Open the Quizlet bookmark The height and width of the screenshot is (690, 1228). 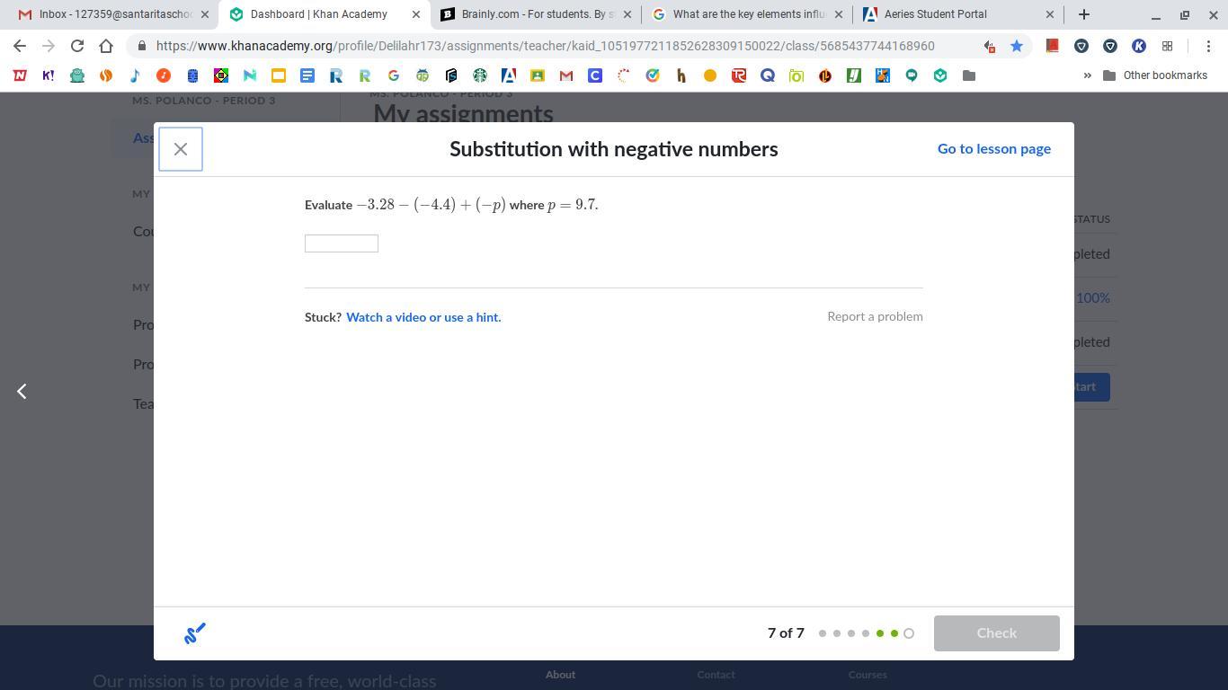[768, 75]
